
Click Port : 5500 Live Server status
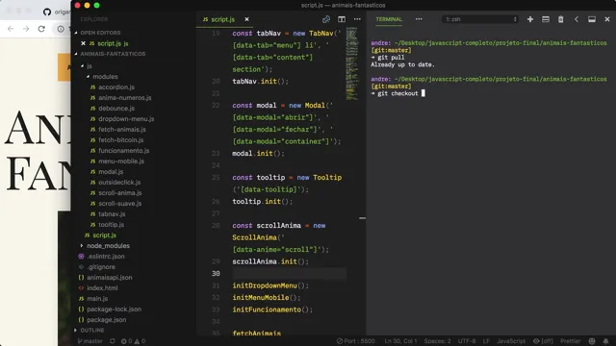click(x=356, y=341)
